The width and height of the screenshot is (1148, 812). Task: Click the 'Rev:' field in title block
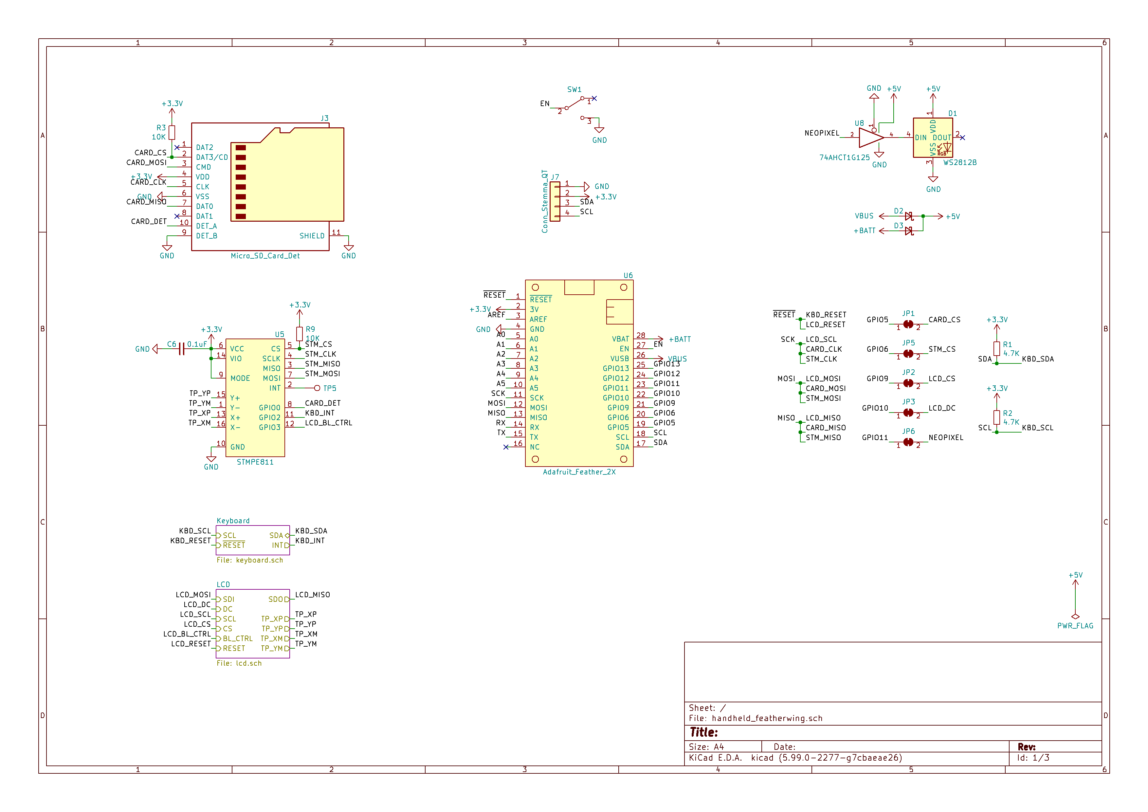(x=1027, y=747)
